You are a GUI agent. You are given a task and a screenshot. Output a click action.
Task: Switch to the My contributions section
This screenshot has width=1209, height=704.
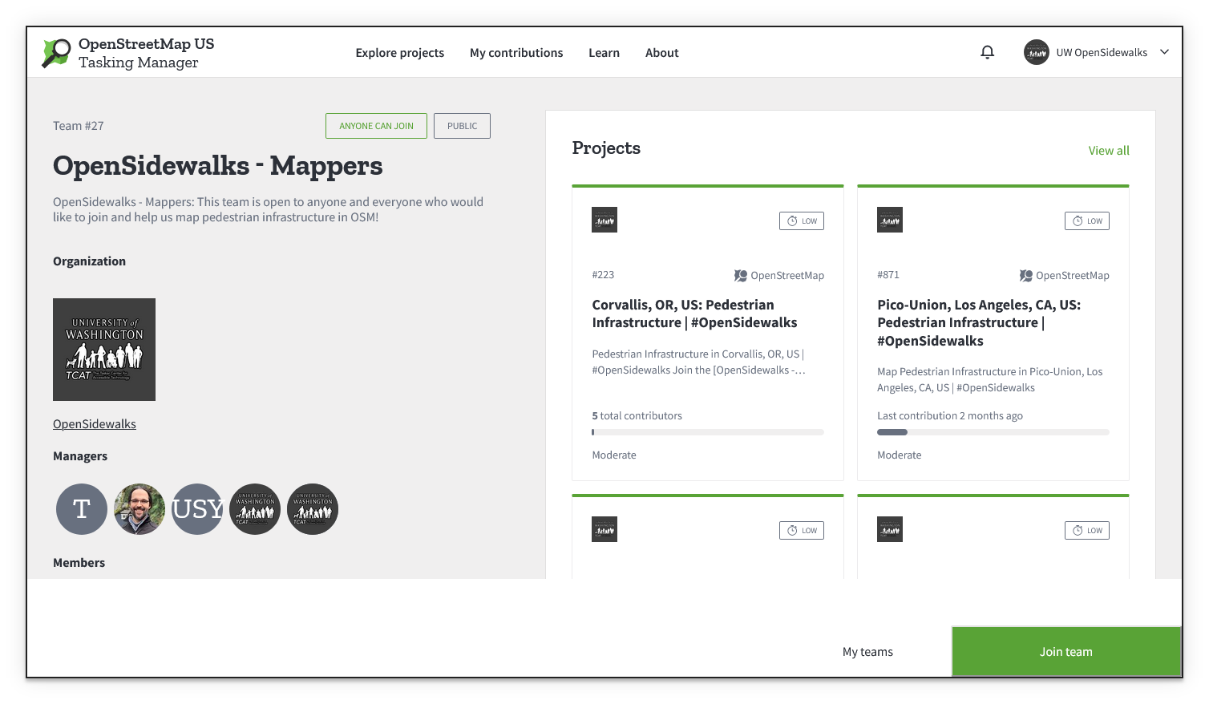pyautogui.click(x=516, y=52)
